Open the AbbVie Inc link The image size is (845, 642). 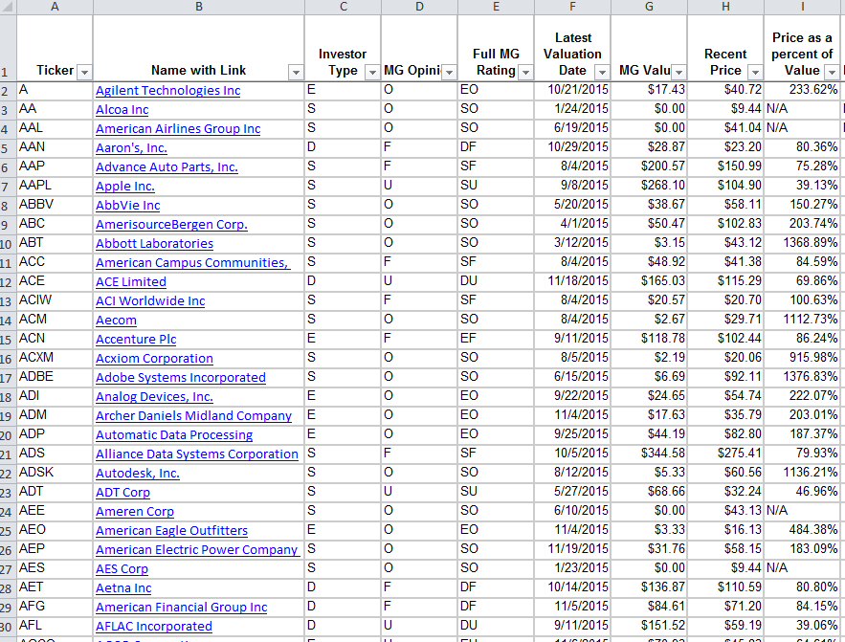coord(128,205)
